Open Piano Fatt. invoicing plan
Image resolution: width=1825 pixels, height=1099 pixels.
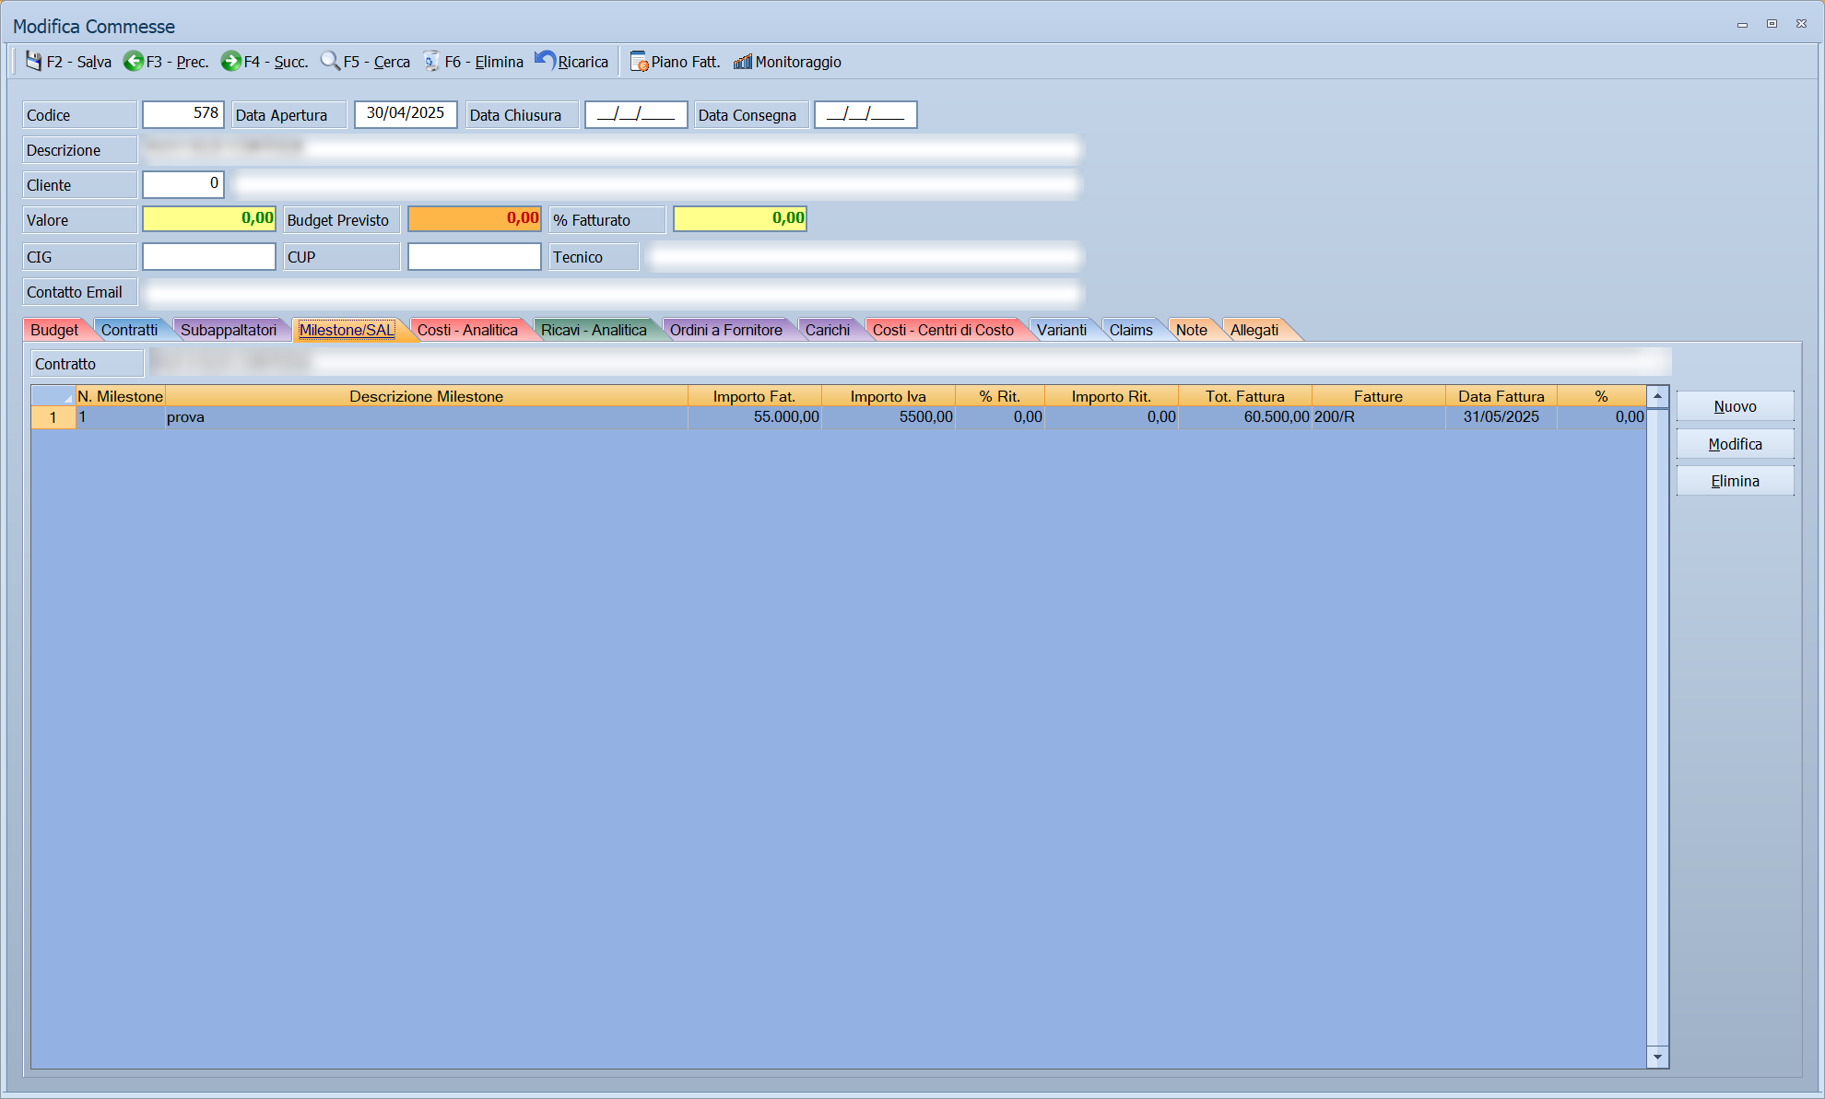(x=675, y=62)
